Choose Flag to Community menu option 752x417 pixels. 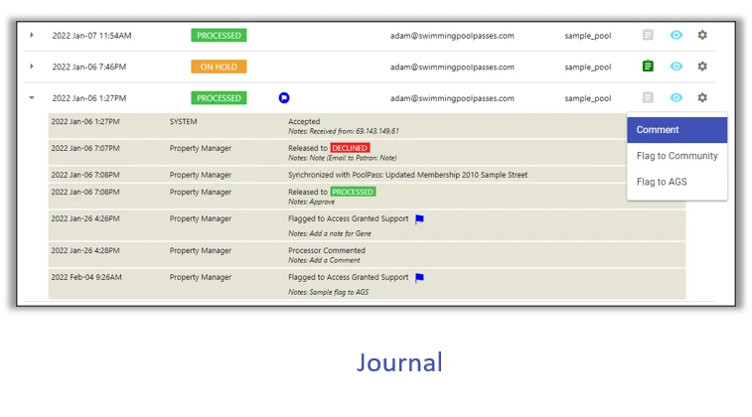point(677,156)
